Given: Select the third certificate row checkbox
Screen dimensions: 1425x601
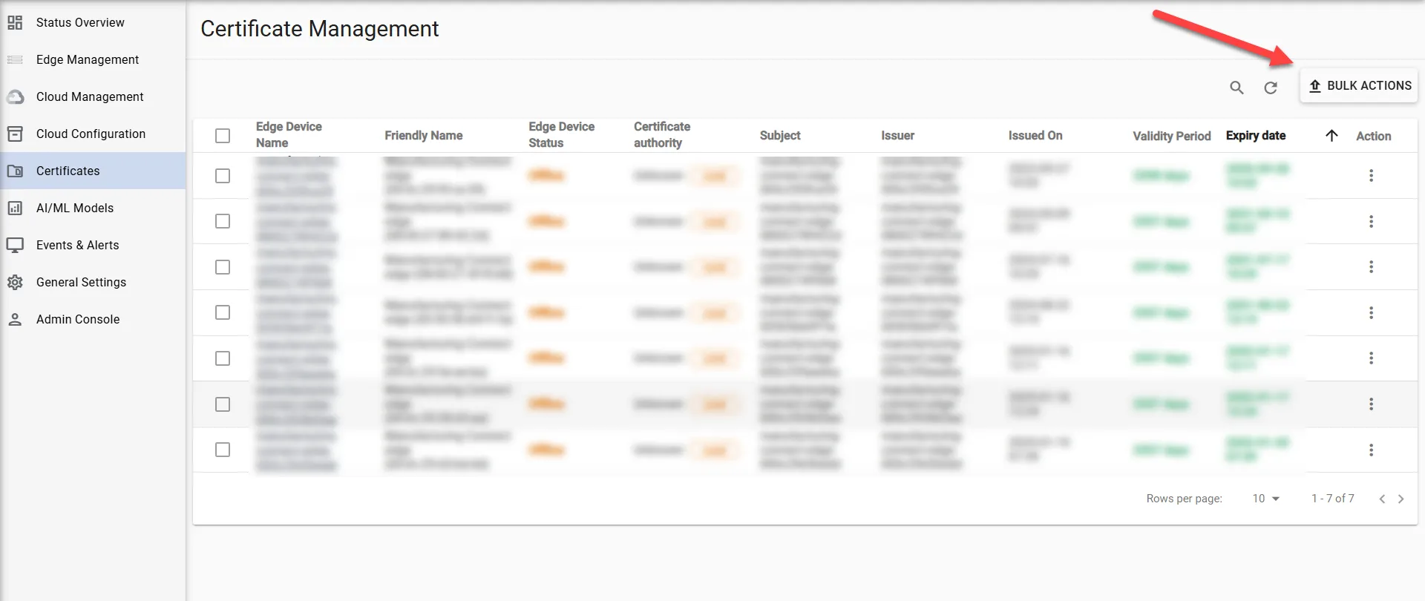Looking at the screenshot, I should (223, 267).
